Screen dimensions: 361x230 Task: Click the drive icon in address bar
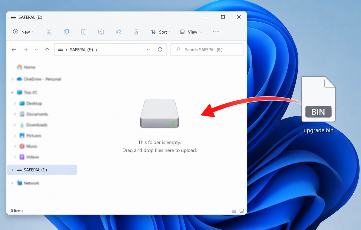click(60, 50)
